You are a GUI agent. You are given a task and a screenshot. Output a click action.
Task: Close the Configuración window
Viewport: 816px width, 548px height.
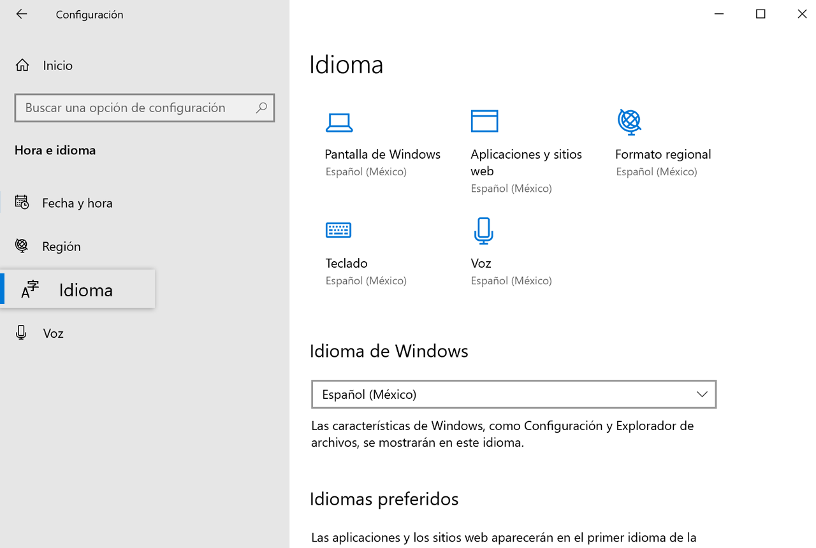(x=802, y=14)
